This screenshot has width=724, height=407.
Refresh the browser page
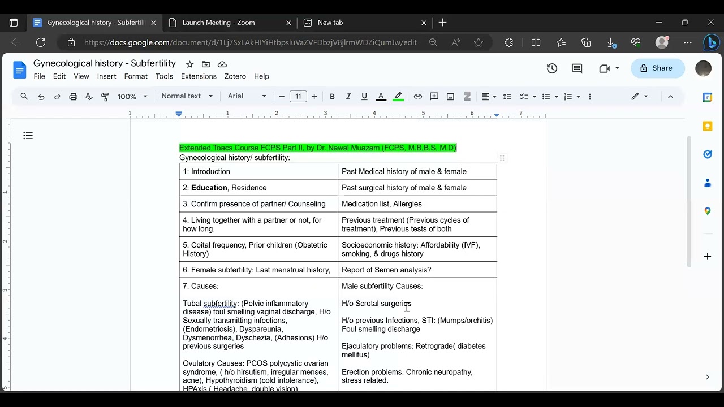pos(41,42)
